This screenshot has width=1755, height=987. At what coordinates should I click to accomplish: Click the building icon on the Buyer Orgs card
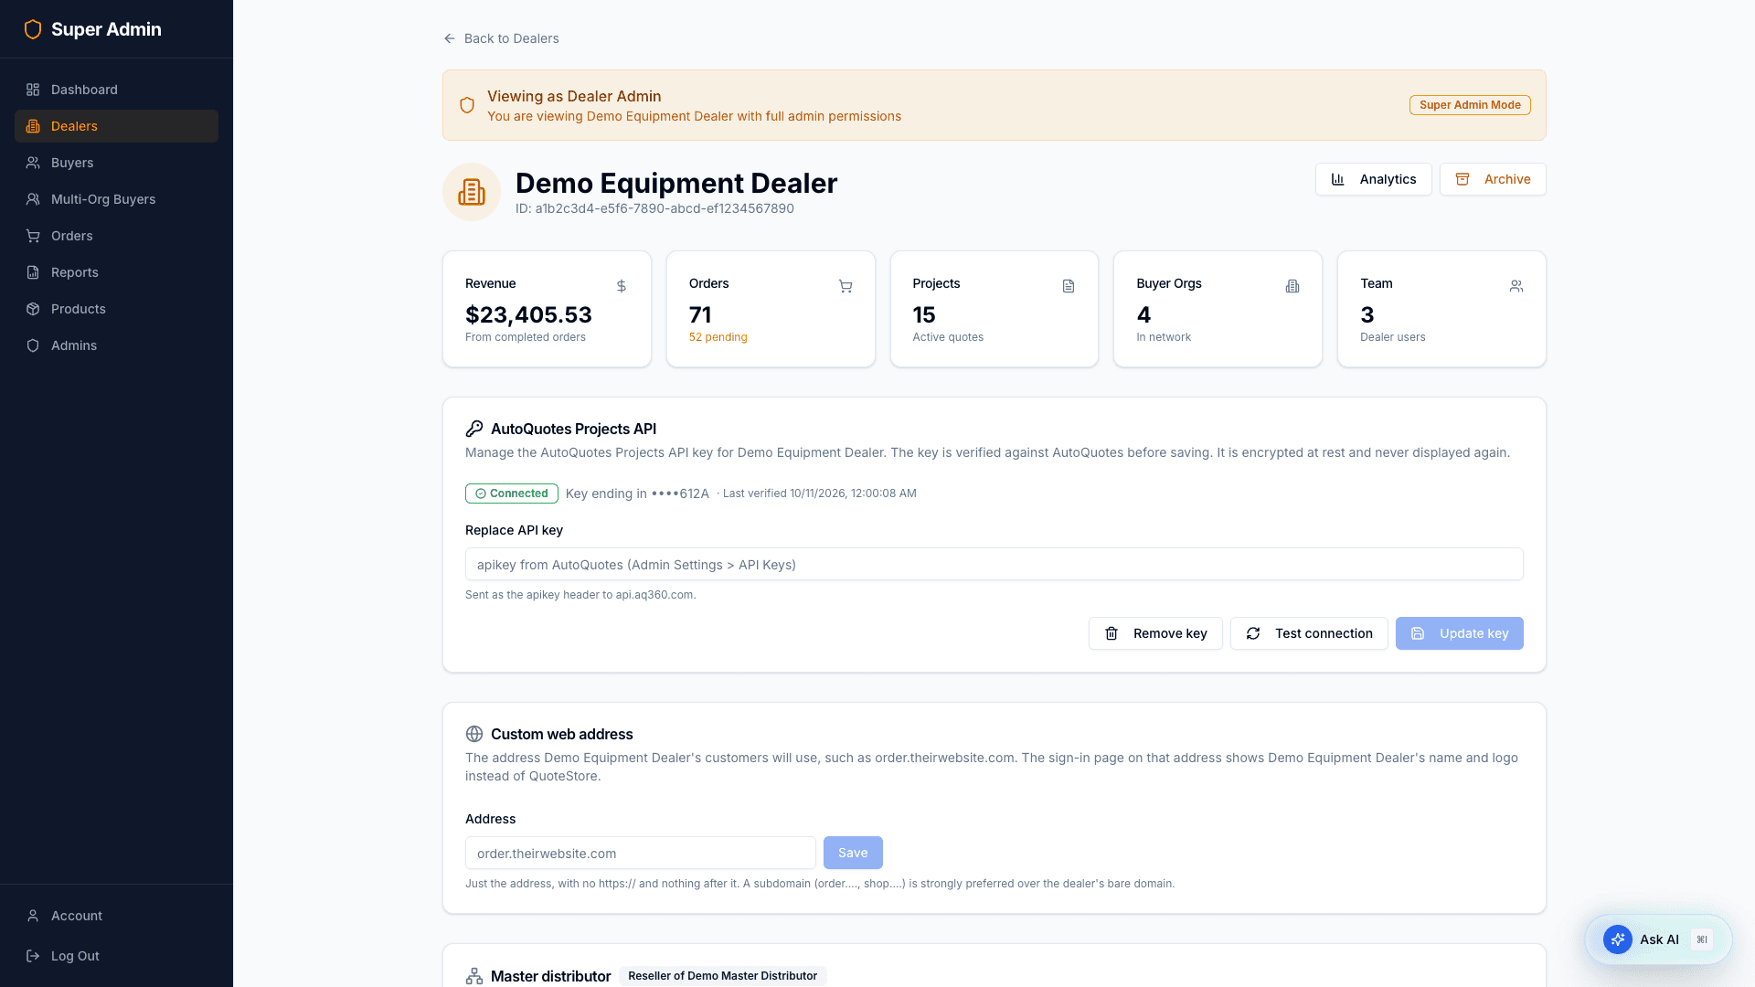pos(1292,286)
